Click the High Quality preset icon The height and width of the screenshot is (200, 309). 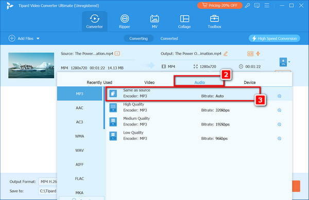click(x=113, y=108)
